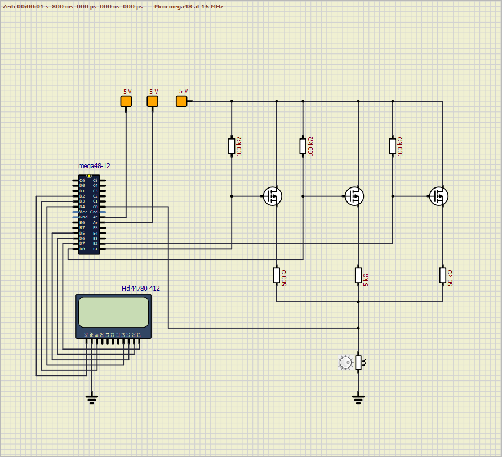Click the B1 pin on the mega48
Viewport: 502px width, 457px height.
[103, 249]
